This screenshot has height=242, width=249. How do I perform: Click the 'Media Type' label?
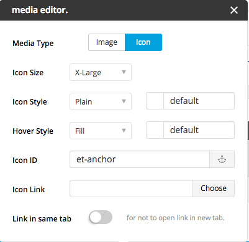point(33,44)
